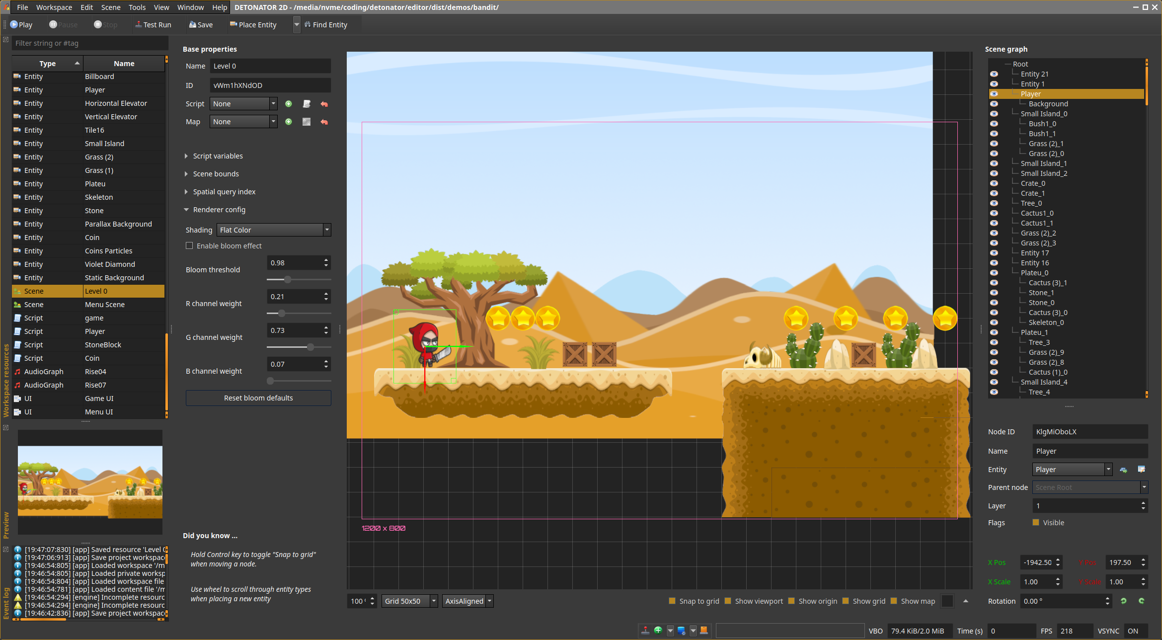1162x640 pixels.
Task: Hide the Small Island_0 node via eye icon
Action: [x=994, y=114]
